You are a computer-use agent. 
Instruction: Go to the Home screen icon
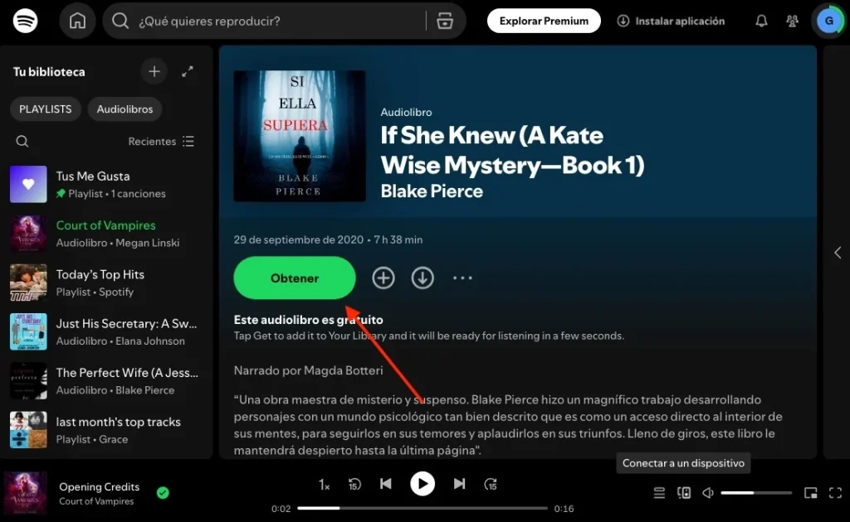pyautogui.click(x=77, y=21)
